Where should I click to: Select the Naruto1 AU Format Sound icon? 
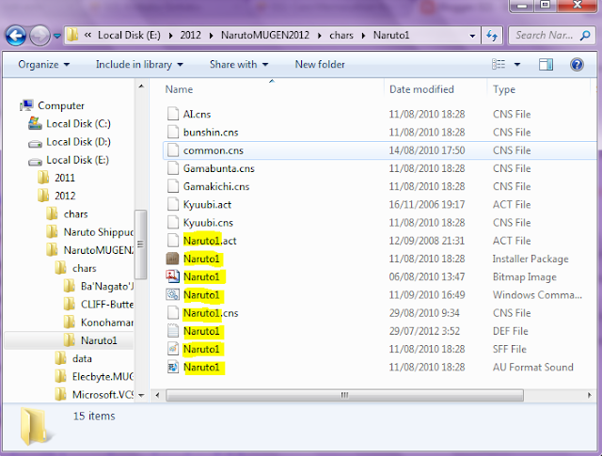coord(173,367)
